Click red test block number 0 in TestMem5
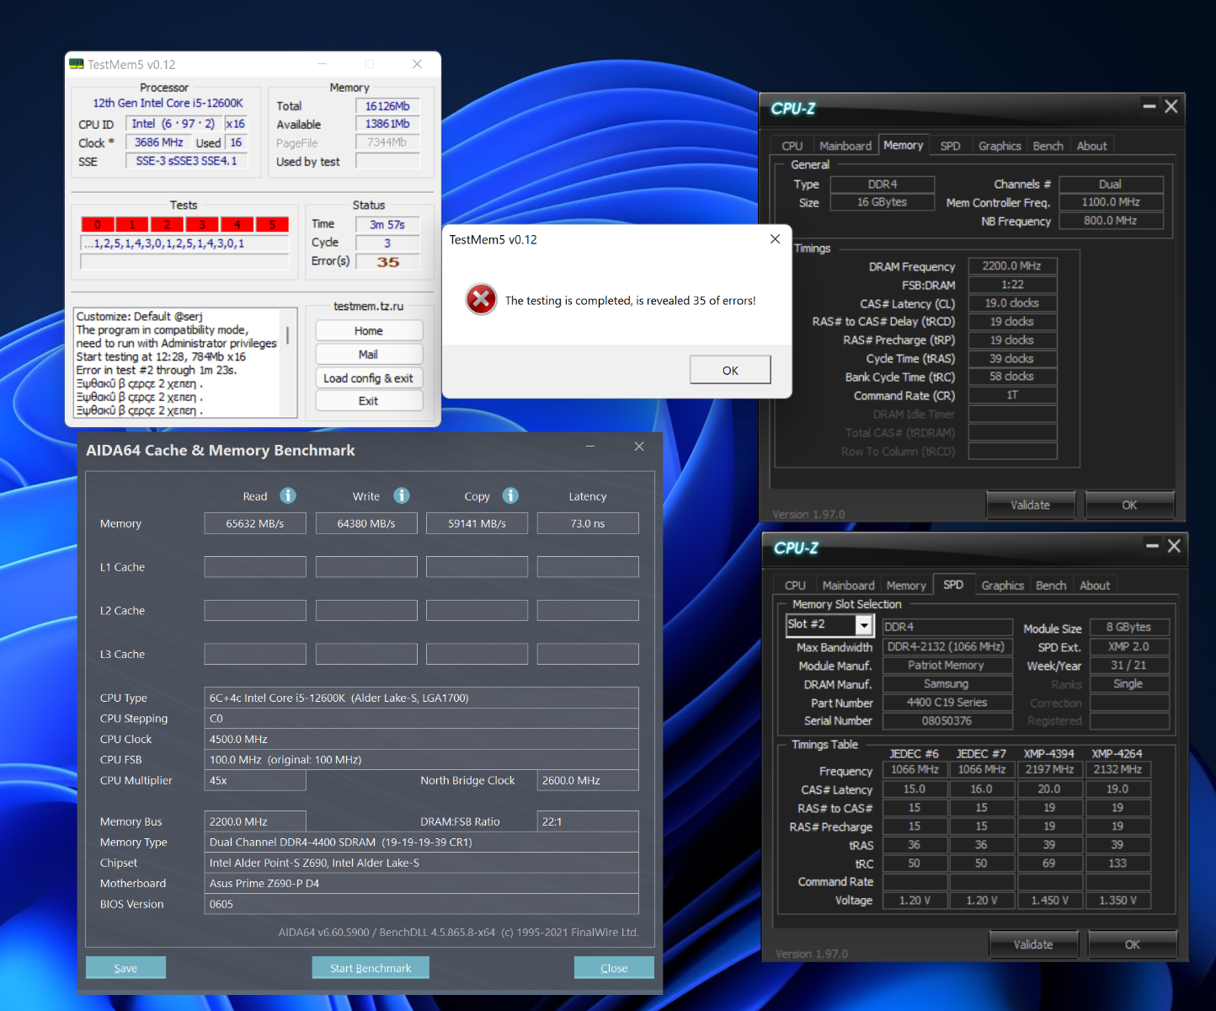1216x1011 pixels. 98,224
